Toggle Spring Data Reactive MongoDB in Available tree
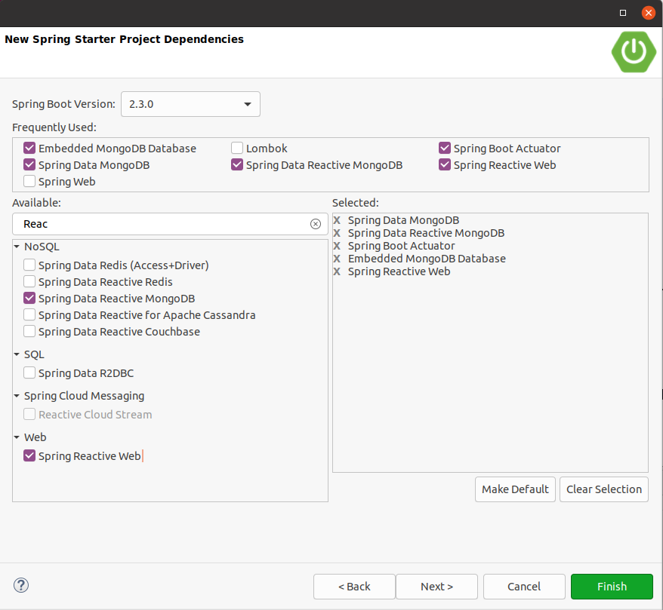Screen dimensions: 663x610 29,299
